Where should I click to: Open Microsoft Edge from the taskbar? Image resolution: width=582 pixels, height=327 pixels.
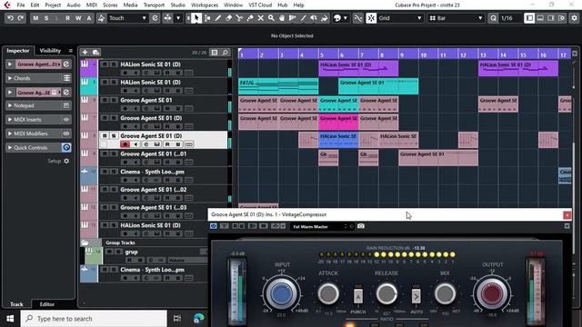tap(198, 319)
